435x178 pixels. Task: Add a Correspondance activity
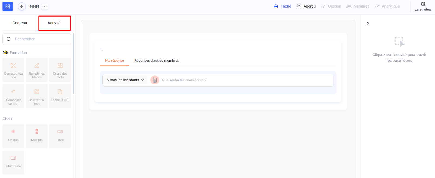click(13, 70)
